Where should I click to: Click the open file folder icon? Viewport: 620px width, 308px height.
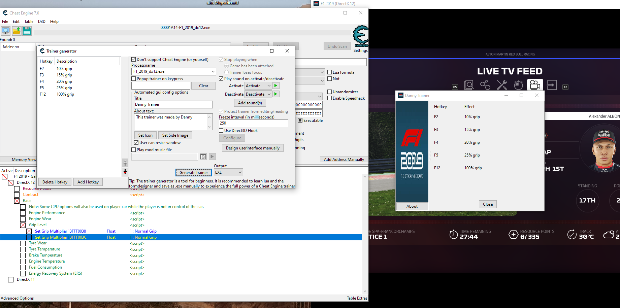tap(17, 31)
